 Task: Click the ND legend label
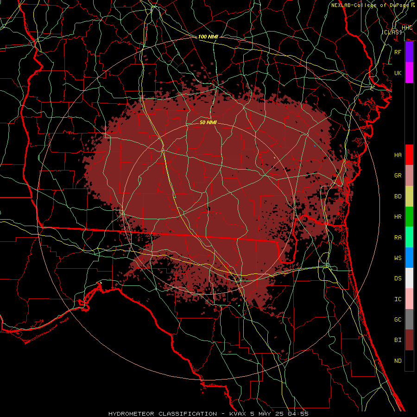pyautogui.click(x=398, y=361)
